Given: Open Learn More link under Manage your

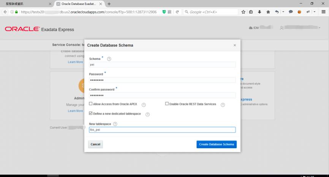Looking at the screenshot, I should 75,111.
